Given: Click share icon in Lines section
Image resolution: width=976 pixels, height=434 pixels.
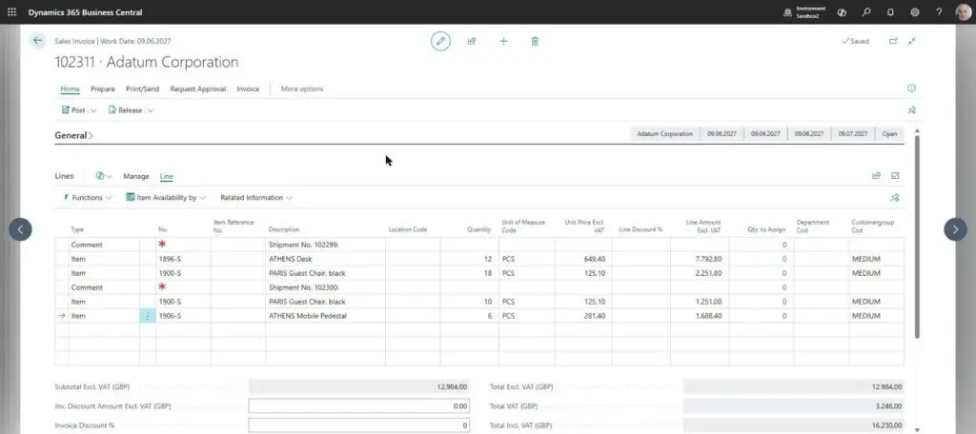Looking at the screenshot, I should (877, 176).
